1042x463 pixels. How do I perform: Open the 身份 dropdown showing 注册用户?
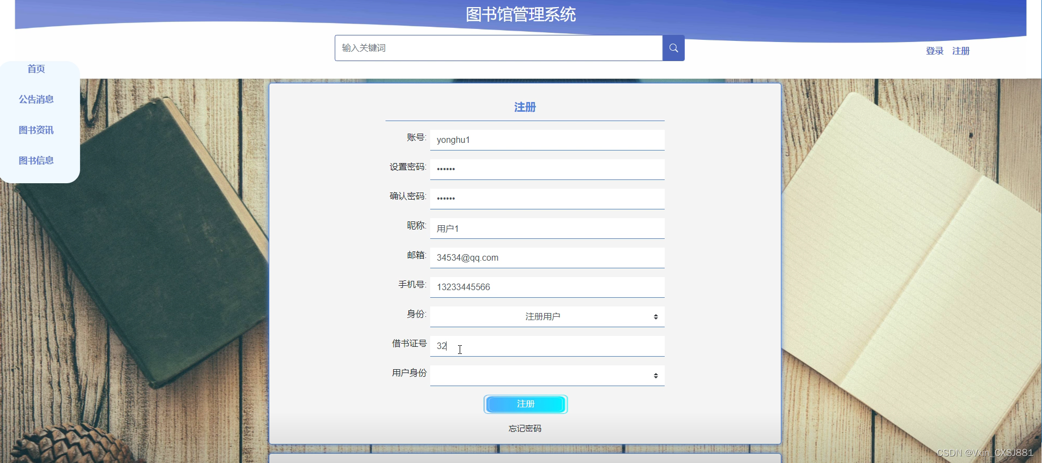click(547, 316)
